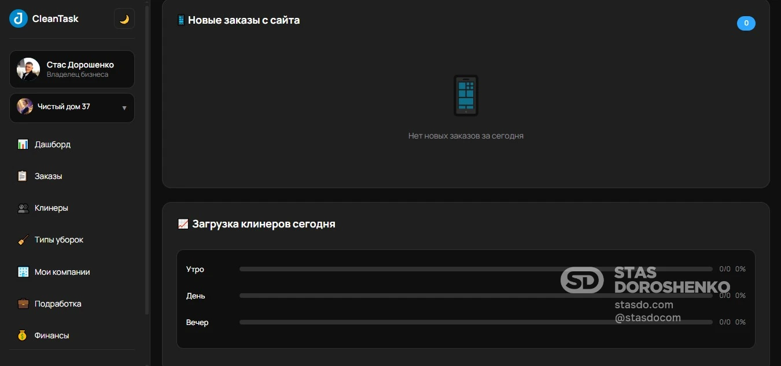Click the Утро progress bar
Screen dimensions: 781x366
click(476, 269)
